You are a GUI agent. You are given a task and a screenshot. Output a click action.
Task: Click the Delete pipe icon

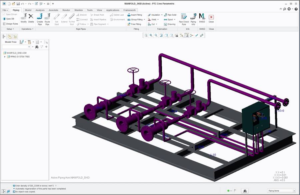tap(31, 20)
